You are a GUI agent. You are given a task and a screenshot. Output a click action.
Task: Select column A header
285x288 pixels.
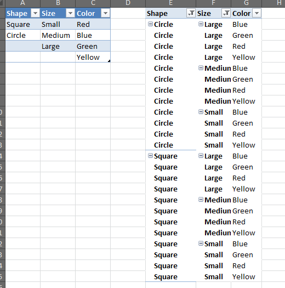tap(23, 3)
